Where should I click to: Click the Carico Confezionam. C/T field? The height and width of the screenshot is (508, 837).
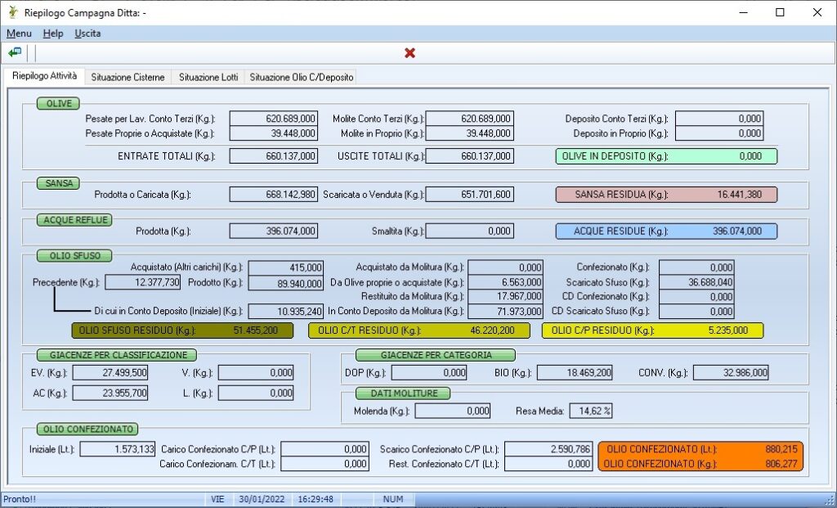pyautogui.click(x=325, y=464)
